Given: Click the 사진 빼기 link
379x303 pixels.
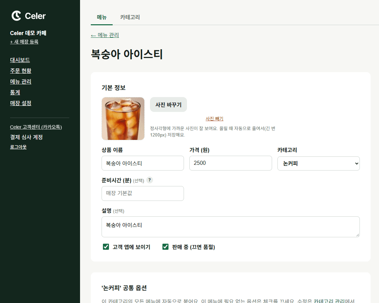Looking at the screenshot, I should [x=215, y=119].
